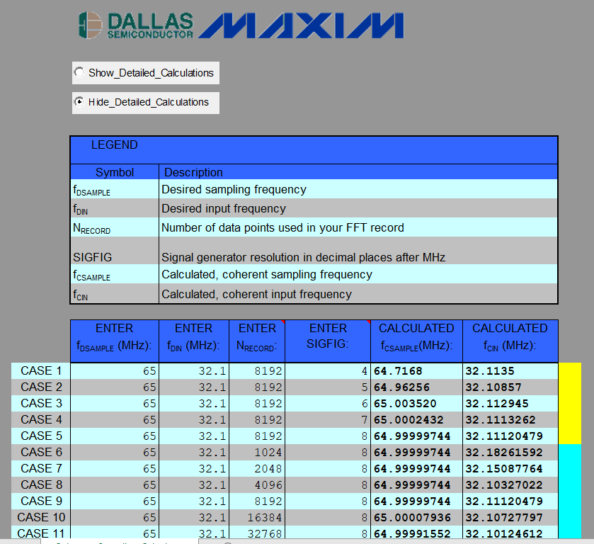Viewport: 594px width, 544px height.
Task: Click the calculated fCIN value 32.1135
Action: tap(489, 370)
